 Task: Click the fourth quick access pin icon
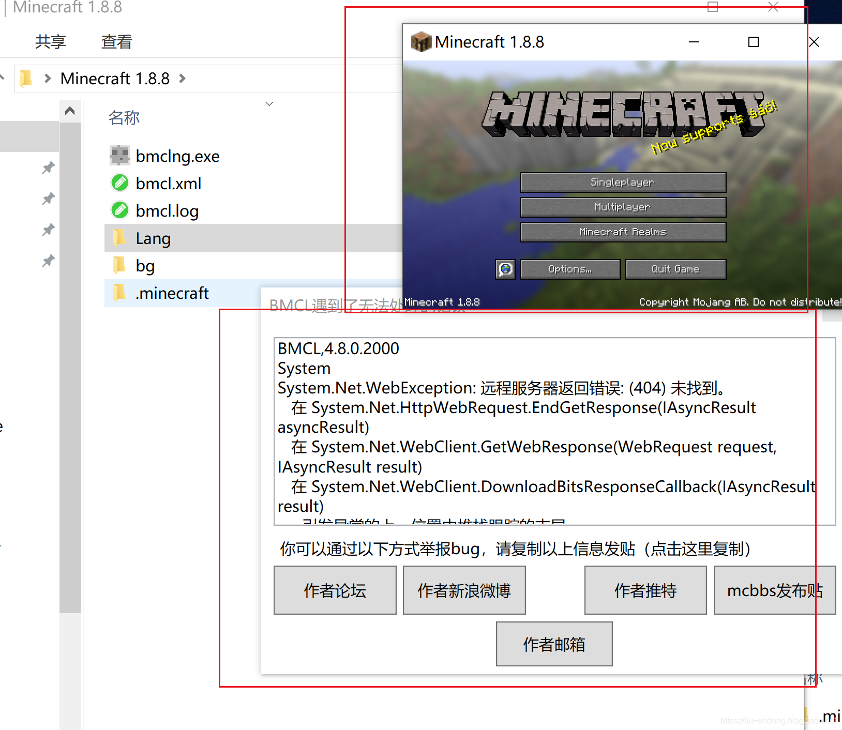pyautogui.click(x=48, y=261)
